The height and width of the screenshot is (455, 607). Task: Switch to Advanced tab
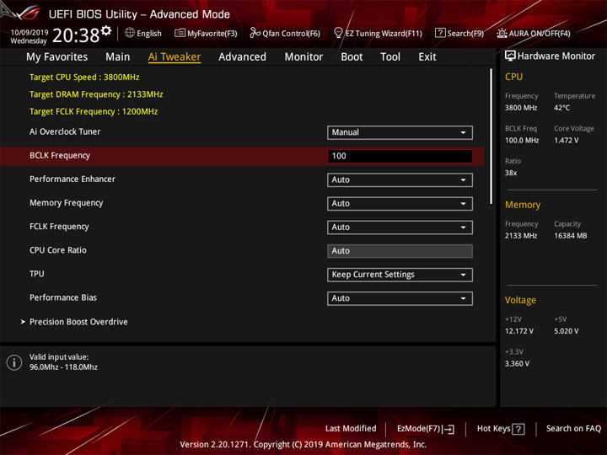point(242,57)
